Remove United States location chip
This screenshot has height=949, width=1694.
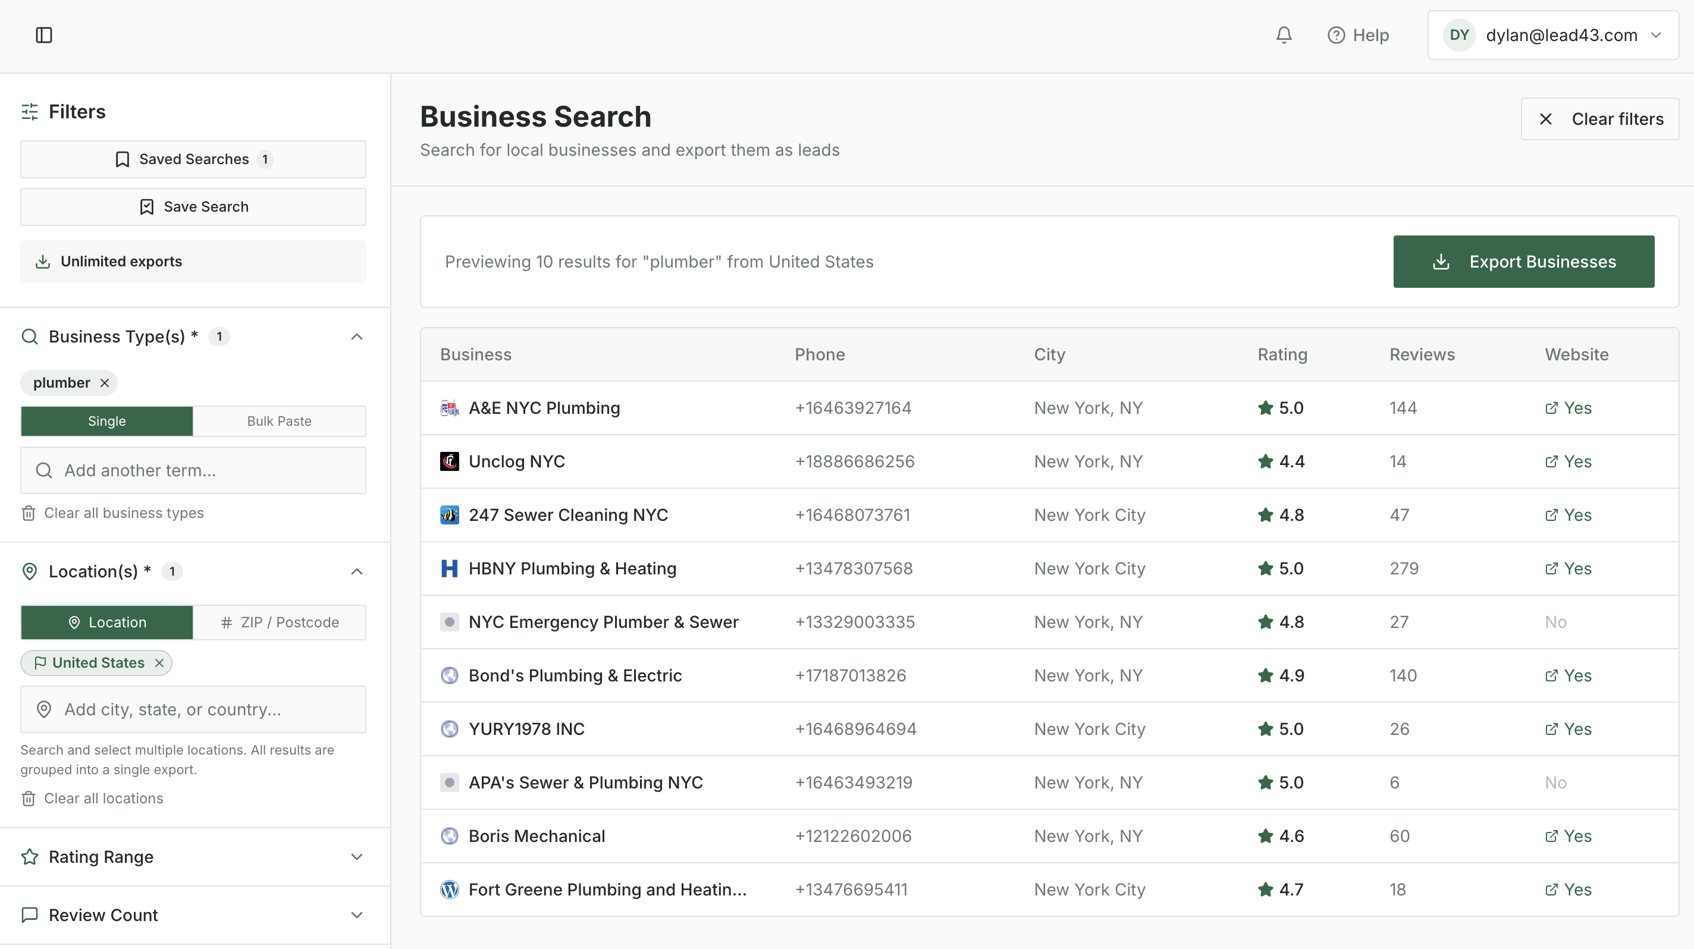tap(159, 663)
